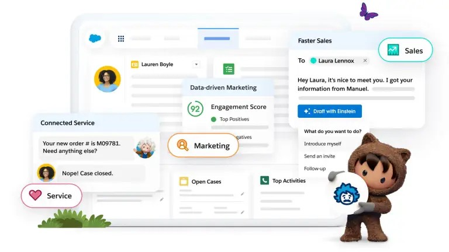The width and height of the screenshot is (449, 252).
Task: Click the blue Einstein badge held by Astro
Action: (346, 194)
